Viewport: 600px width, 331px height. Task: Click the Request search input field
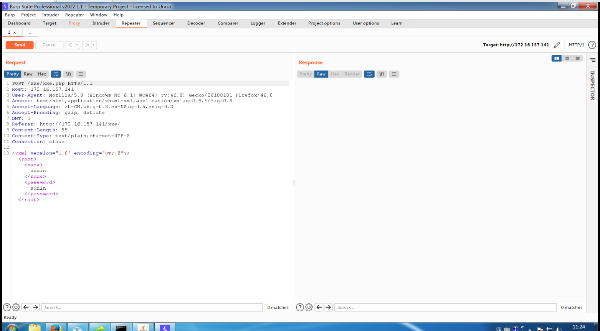coord(152,307)
